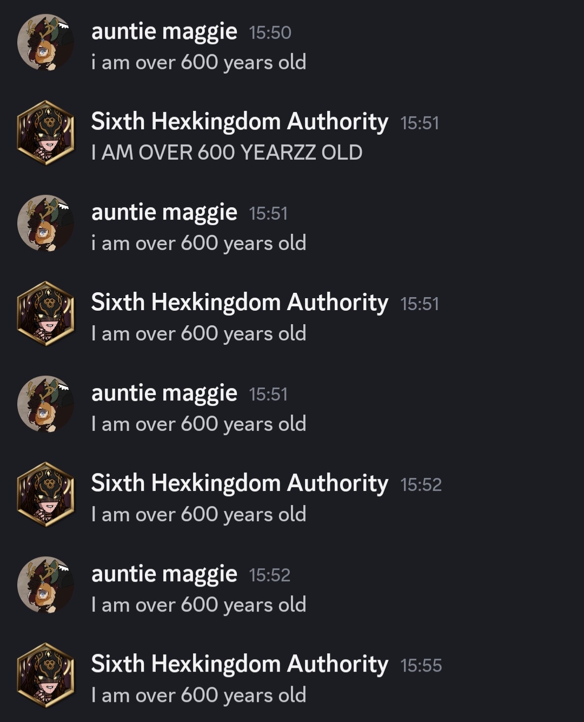Select auntie maggie username at 15:52

[x=164, y=574]
